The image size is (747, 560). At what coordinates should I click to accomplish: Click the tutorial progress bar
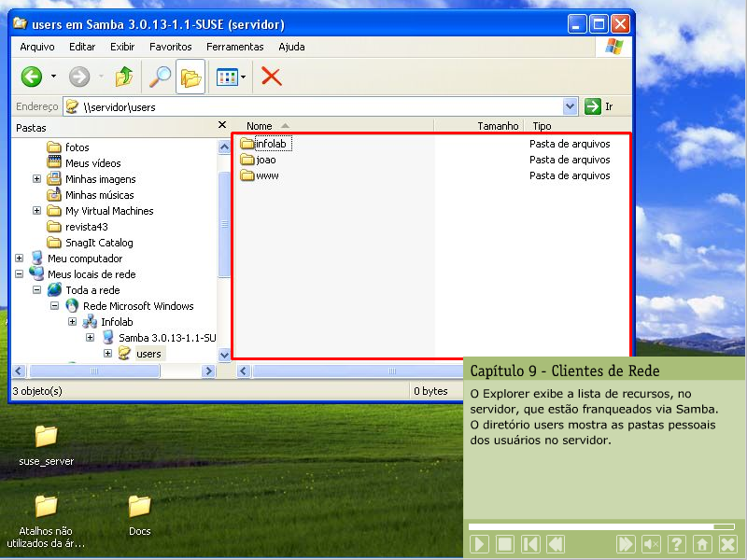click(598, 526)
